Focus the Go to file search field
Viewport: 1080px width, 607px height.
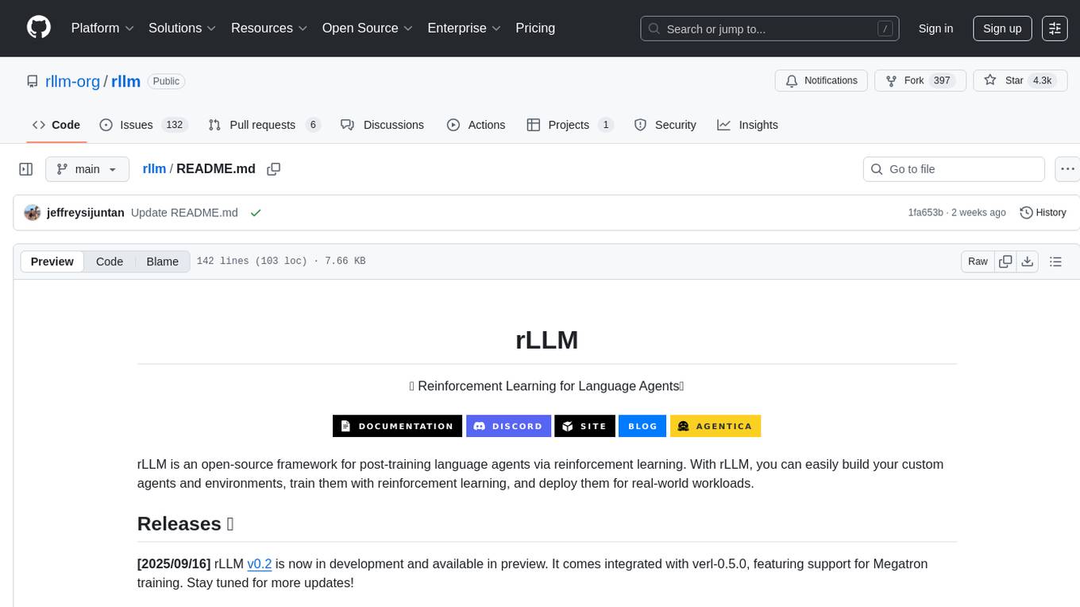[x=953, y=169]
